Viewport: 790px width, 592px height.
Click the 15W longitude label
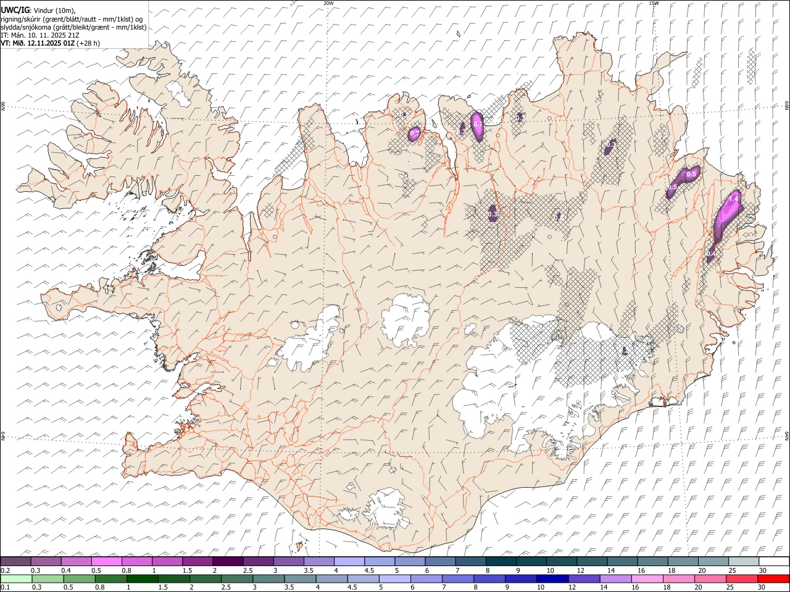point(654,3)
